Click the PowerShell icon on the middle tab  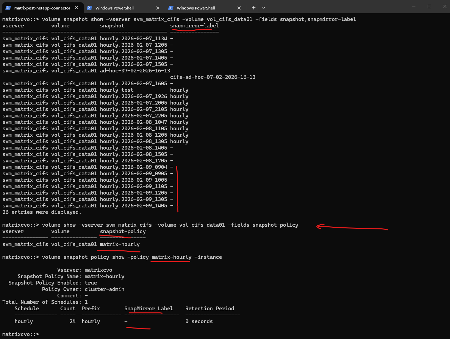(x=89, y=8)
